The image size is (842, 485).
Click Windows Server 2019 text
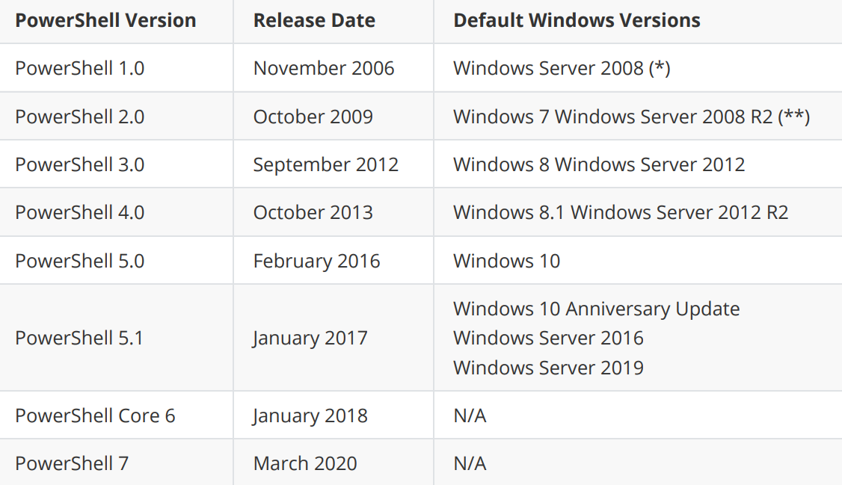click(x=548, y=368)
